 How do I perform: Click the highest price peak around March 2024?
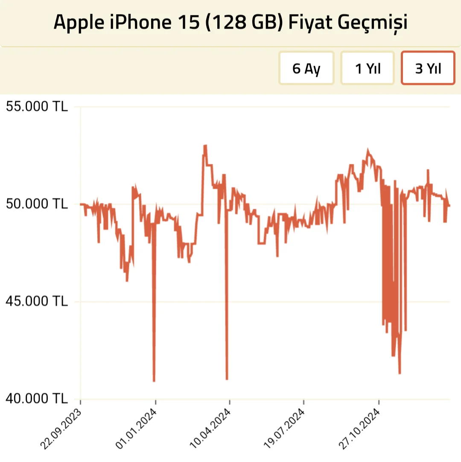[205, 146]
